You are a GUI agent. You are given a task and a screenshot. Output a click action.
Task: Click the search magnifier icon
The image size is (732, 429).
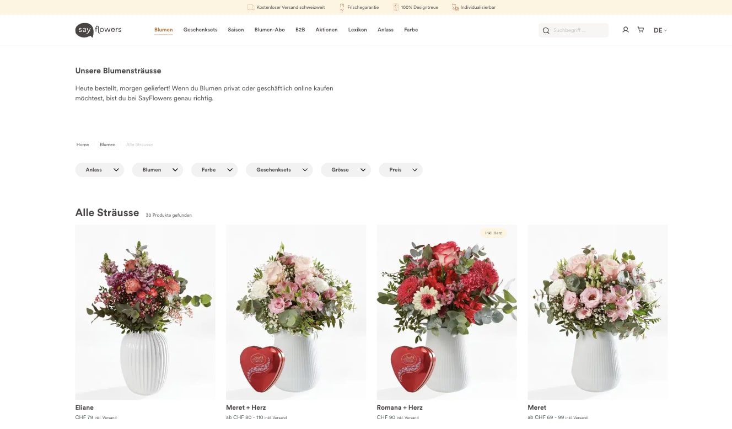(546, 30)
